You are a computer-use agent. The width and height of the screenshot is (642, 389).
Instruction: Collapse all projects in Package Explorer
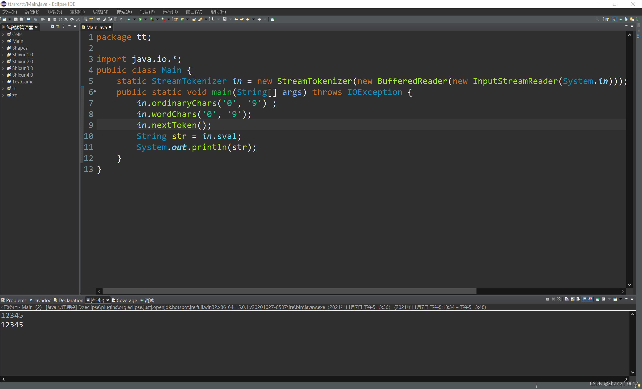(52, 26)
